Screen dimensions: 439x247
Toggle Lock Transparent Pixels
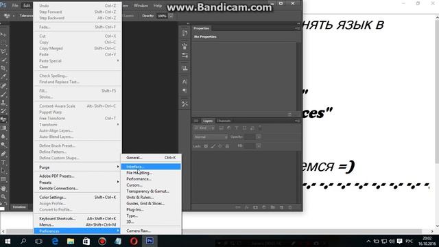(x=206, y=146)
